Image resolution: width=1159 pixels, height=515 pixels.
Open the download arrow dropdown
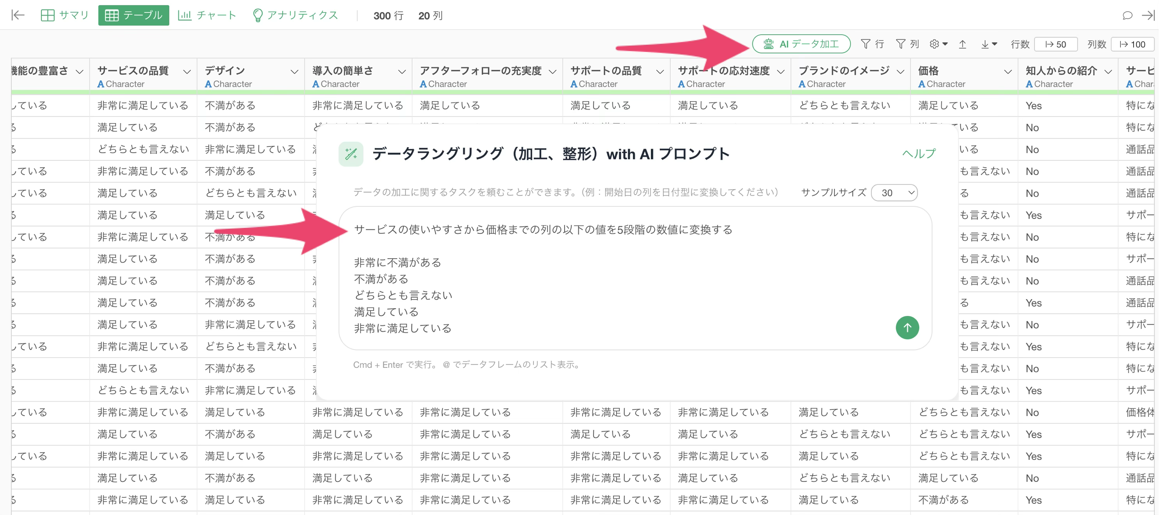(x=989, y=44)
